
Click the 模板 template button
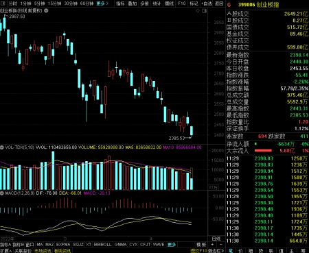pyautogui.click(x=201, y=245)
